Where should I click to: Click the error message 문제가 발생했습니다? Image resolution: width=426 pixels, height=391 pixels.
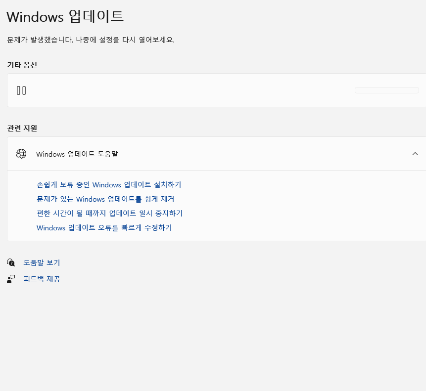click(40, 40)
